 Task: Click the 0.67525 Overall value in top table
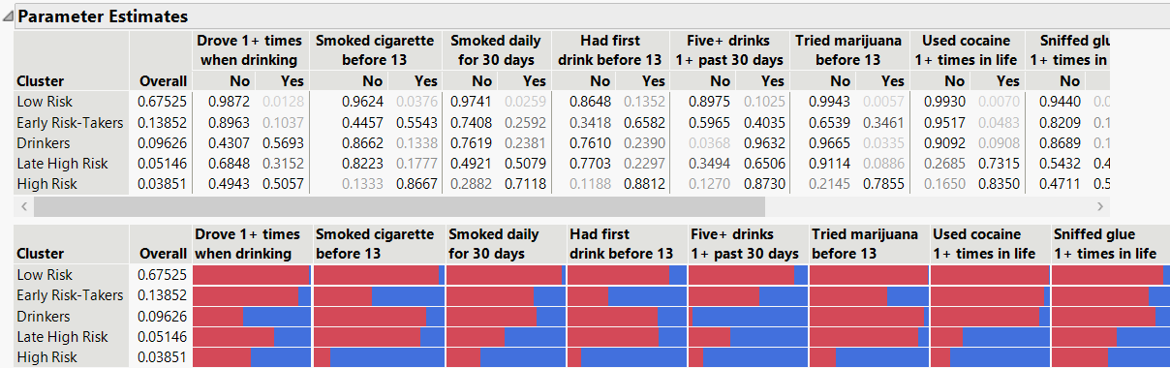pyautogui.click(x=162, y=101)
